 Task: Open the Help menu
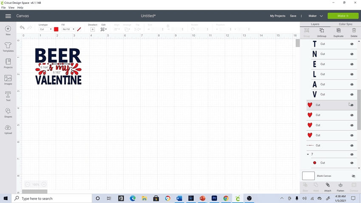[20, 8]
